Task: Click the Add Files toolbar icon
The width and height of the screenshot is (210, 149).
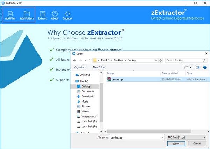Action: tap(10, 15)
